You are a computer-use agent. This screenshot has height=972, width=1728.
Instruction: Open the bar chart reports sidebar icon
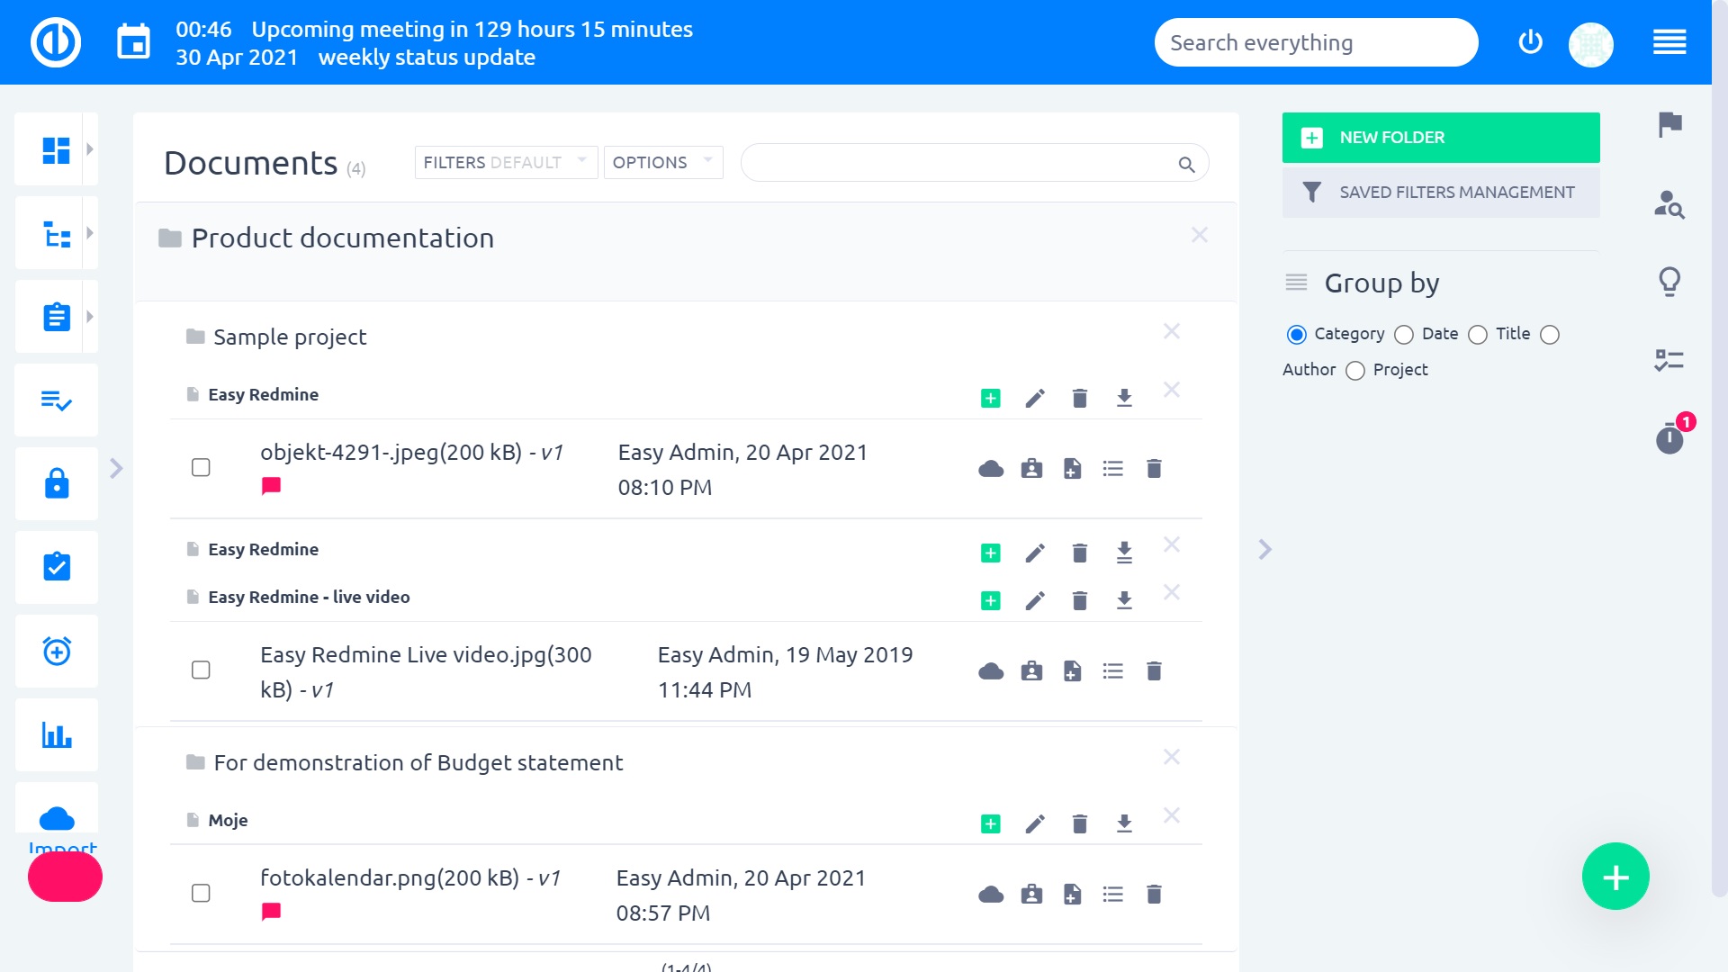coord(57,734)
